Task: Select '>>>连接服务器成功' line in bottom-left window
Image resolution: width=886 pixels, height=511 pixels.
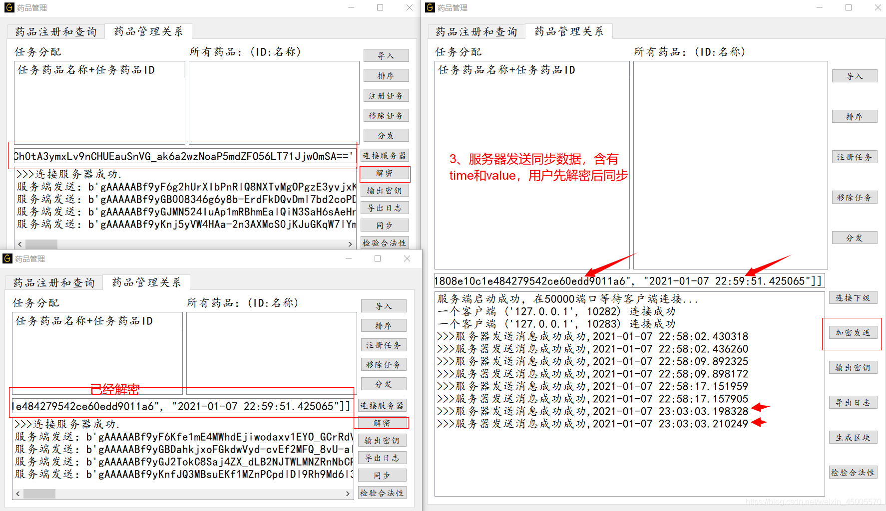Action: pyautogui.click(x=67, y=424)
